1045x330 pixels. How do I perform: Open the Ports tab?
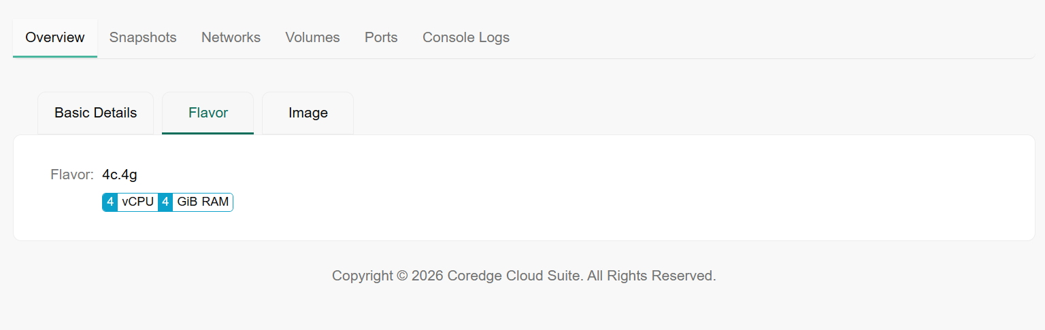point(381,37)
